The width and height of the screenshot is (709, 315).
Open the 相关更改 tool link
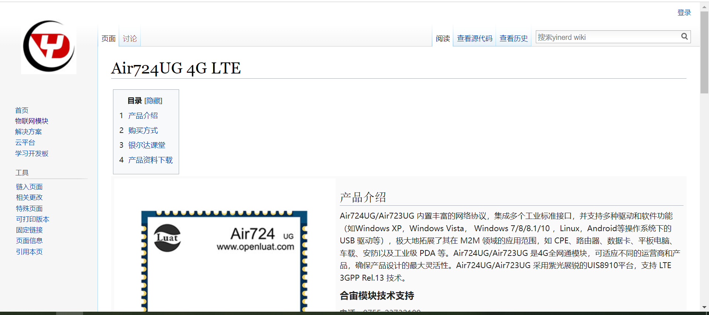[x=29, y=198]
